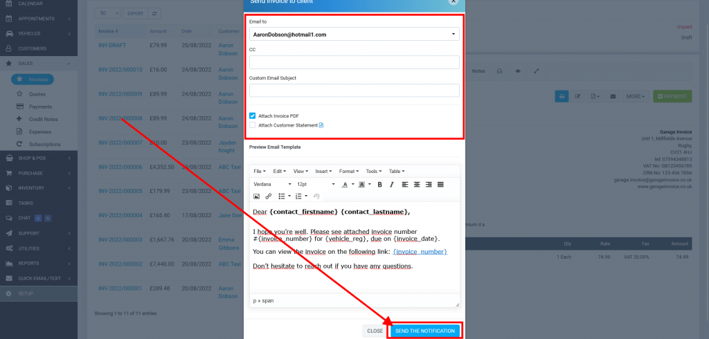Screen dimensions: 709x339
Task: Center align the email text
Action: tap(417, 185)
